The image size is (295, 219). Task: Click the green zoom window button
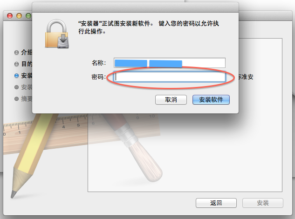coord(28,16)
